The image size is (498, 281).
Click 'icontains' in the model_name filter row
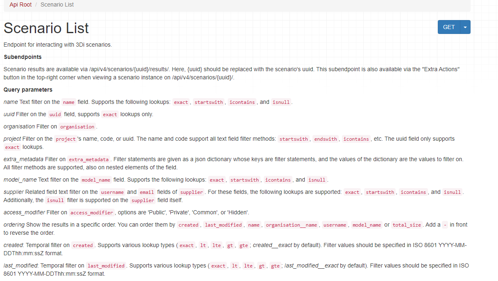[x=278, y=180]
